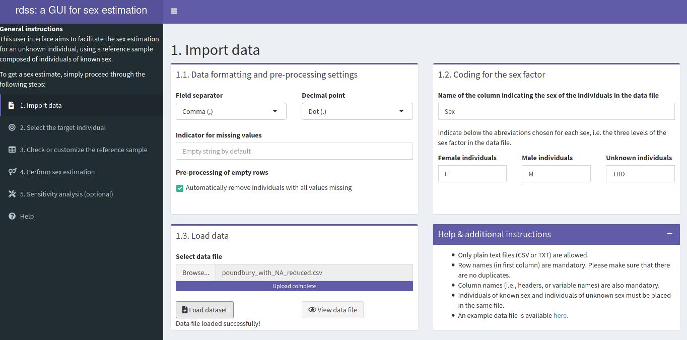Click the hamburger sidebar toggle icon
The image size is (687, 340).
coord(174,11)
